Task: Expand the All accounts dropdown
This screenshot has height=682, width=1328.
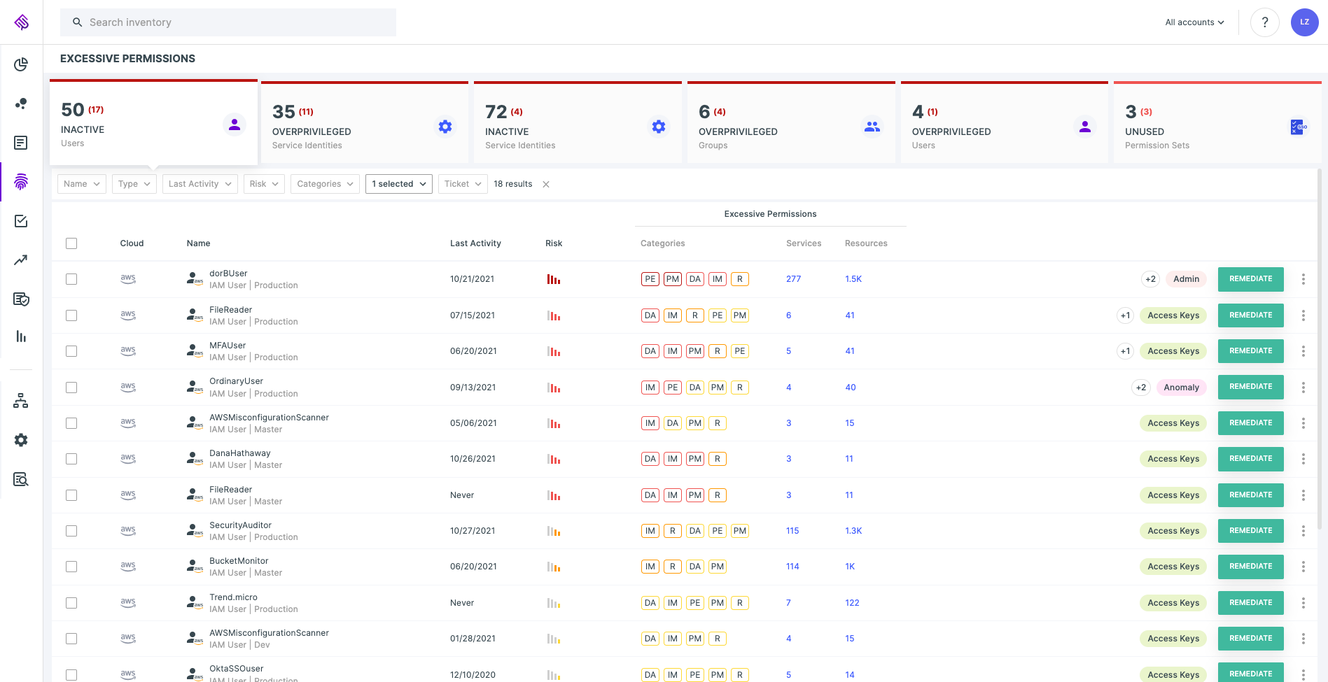Action: [1195, 22]
